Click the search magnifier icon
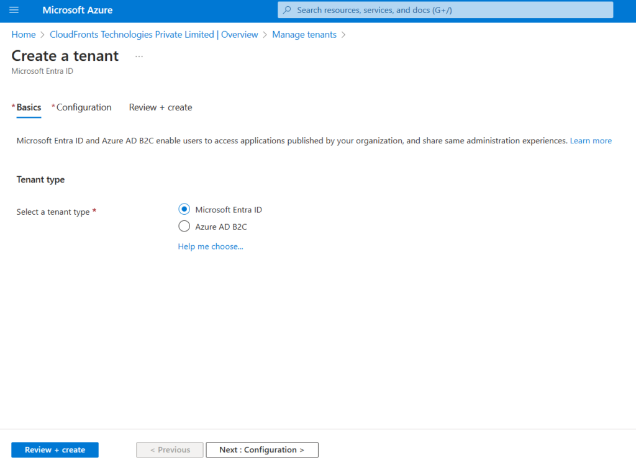The width and height of the screenshot is (636, 468). (x=287, y=10)
